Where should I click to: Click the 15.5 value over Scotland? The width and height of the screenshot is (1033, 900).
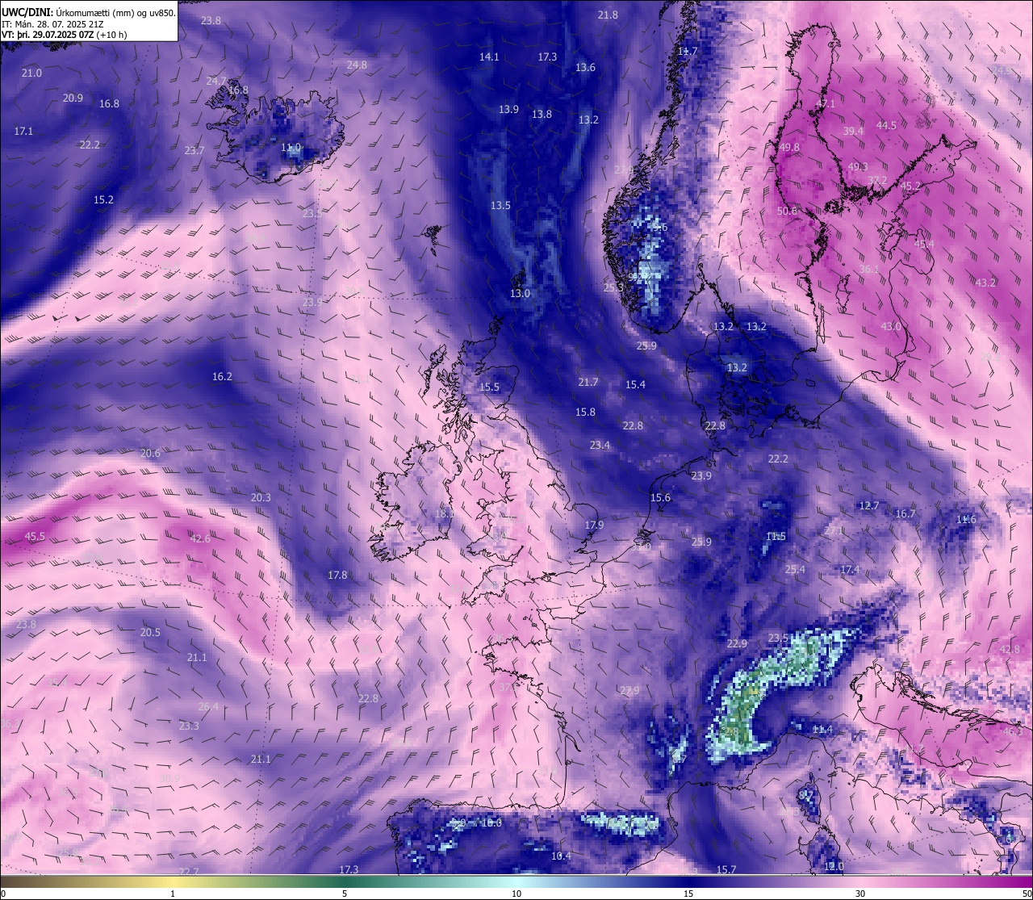489,387
